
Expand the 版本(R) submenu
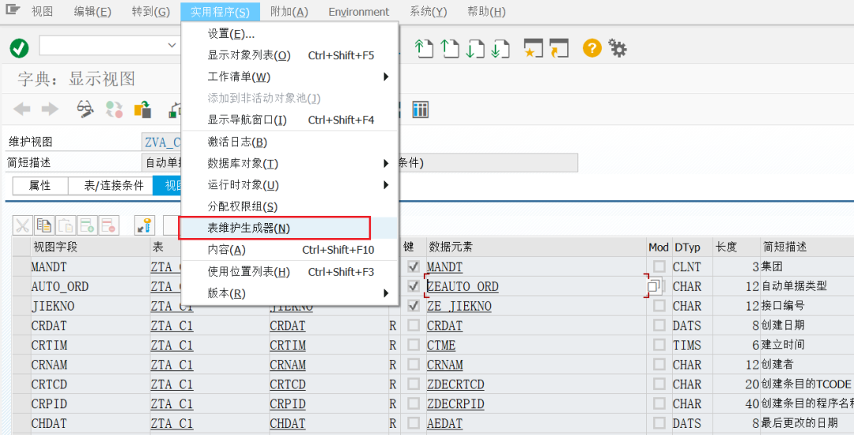tap(386, 293)
